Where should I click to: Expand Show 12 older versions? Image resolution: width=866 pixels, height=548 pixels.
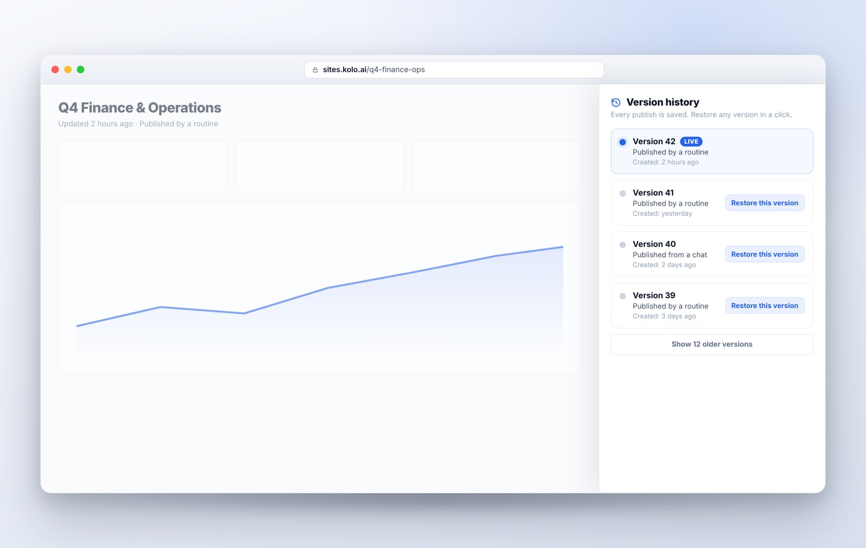click(712, 344)
